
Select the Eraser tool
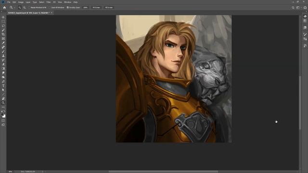(x=3, y=64)
